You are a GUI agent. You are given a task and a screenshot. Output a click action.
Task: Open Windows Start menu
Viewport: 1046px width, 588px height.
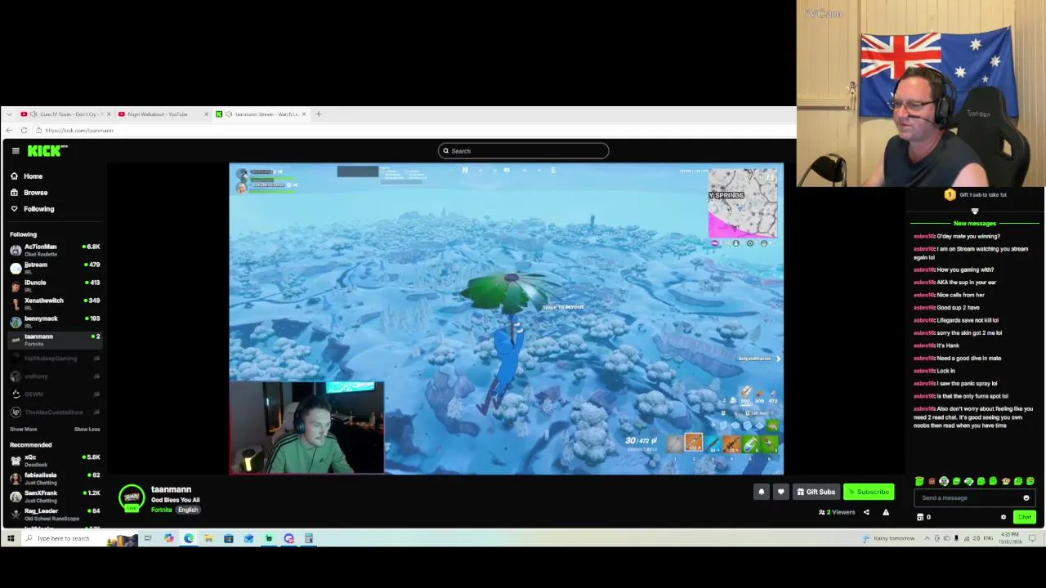tap(11, 539)
